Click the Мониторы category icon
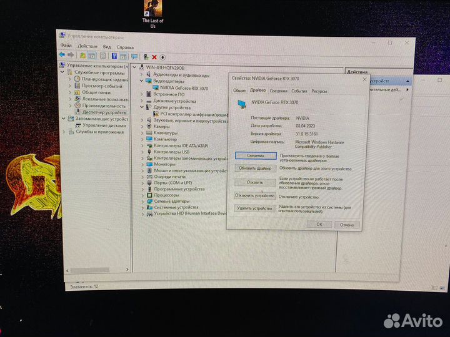 pos(149,164)
